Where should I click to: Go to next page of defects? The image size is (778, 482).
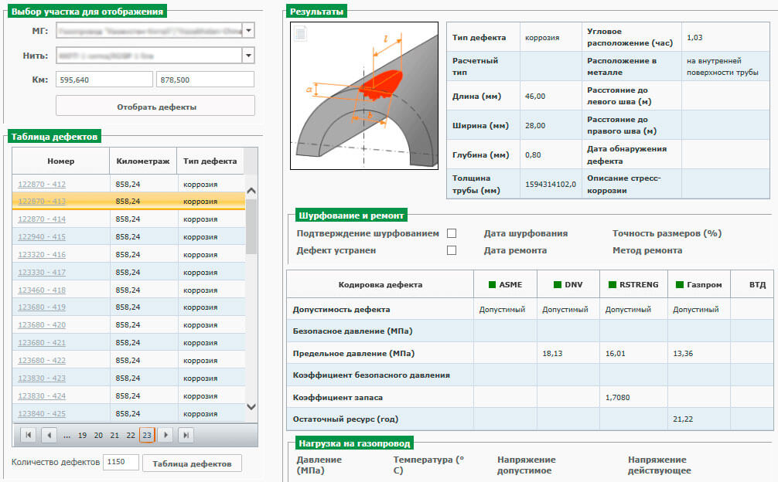coord(165,435)
